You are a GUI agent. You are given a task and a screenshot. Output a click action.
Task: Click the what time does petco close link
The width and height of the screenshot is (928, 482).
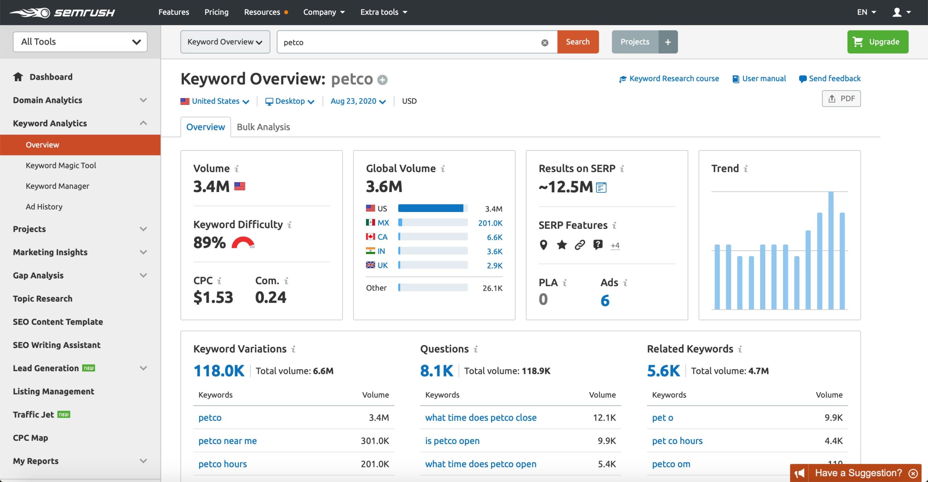click(x=481, y=417)
